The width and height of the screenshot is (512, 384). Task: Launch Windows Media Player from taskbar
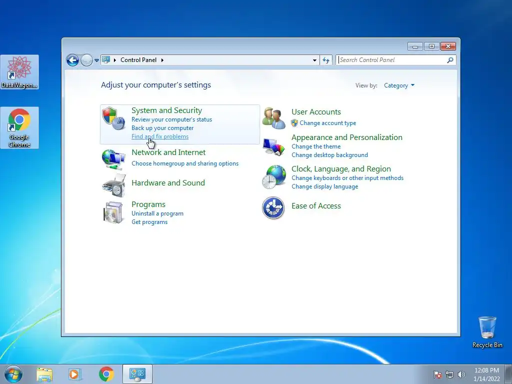click(75, 374)
